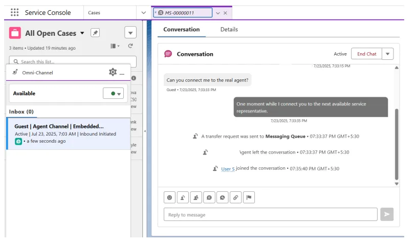The image size is (418, 243).
Task: Open the User S link in conversation
Action: click(x=227, y=169)
